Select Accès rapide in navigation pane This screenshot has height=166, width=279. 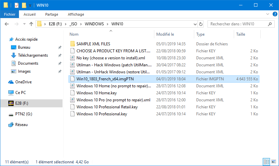26,39
